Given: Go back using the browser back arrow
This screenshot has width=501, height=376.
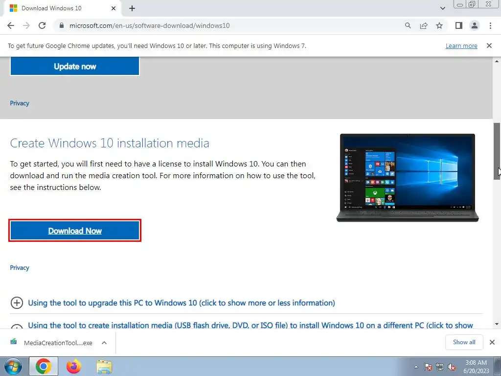Looking at the screenshot, I should [x=11, y=25].
